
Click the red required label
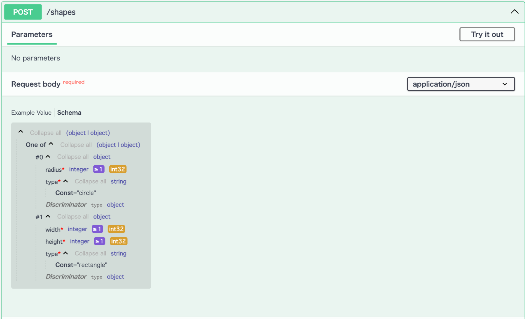(x=74, y=82)
